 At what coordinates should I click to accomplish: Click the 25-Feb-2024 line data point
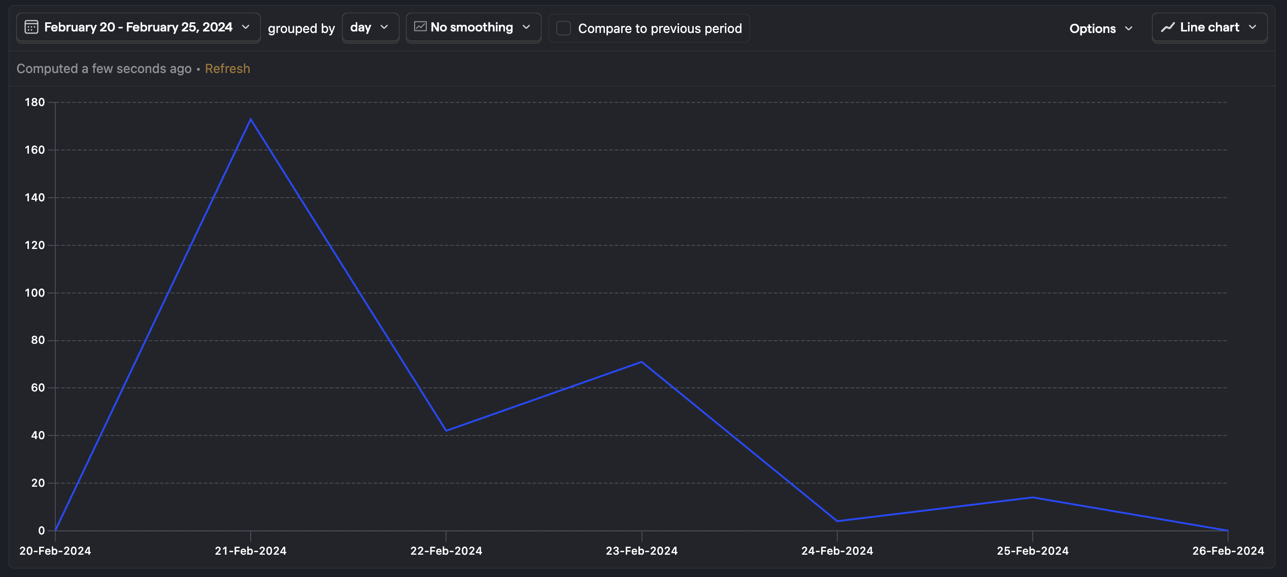point(1033,497)
